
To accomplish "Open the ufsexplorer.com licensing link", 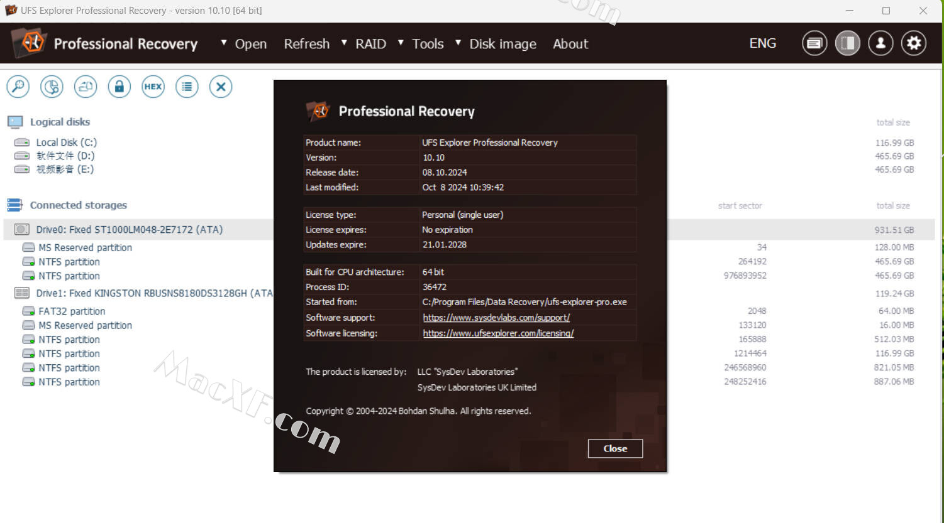I will pos(498,333).
